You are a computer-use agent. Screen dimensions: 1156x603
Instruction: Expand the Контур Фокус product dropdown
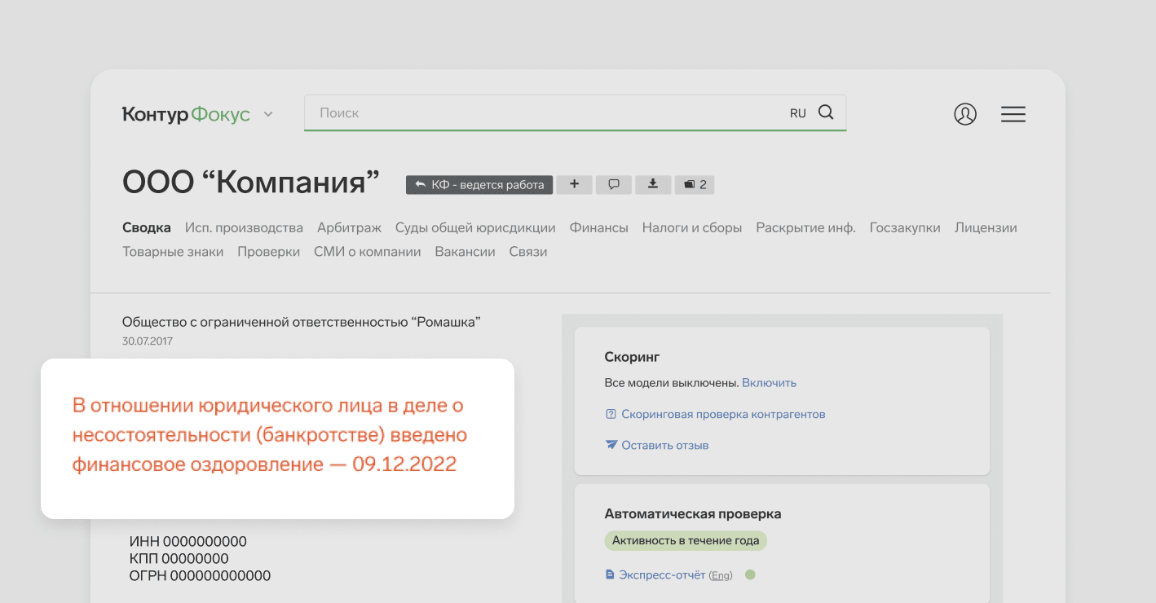(x=267, y=115)
